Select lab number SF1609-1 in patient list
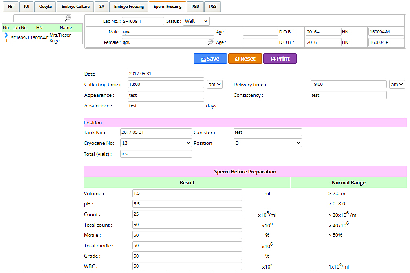Screen dimensions: 410x273 (20, 38)
